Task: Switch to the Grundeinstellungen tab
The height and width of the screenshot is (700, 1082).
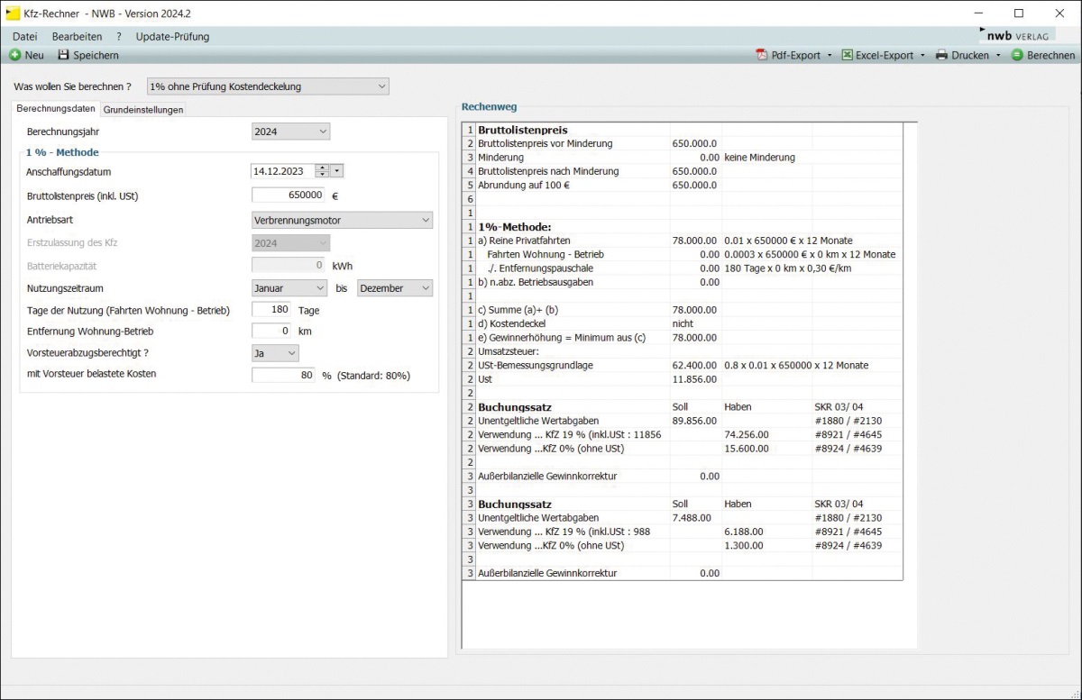Action: pyautogui.click(x=143, y=110)
